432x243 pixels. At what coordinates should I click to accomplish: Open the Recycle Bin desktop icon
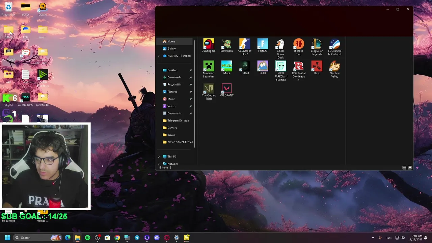(x=8, y=9)
